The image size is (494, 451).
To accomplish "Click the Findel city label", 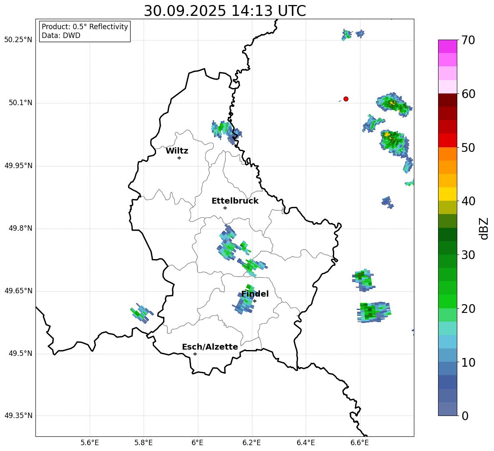I will click(x=255, y=294).
